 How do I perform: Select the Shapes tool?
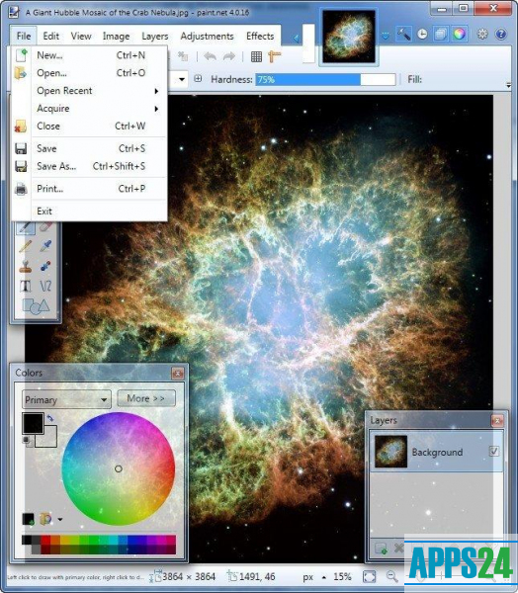(x=36, y=306)
